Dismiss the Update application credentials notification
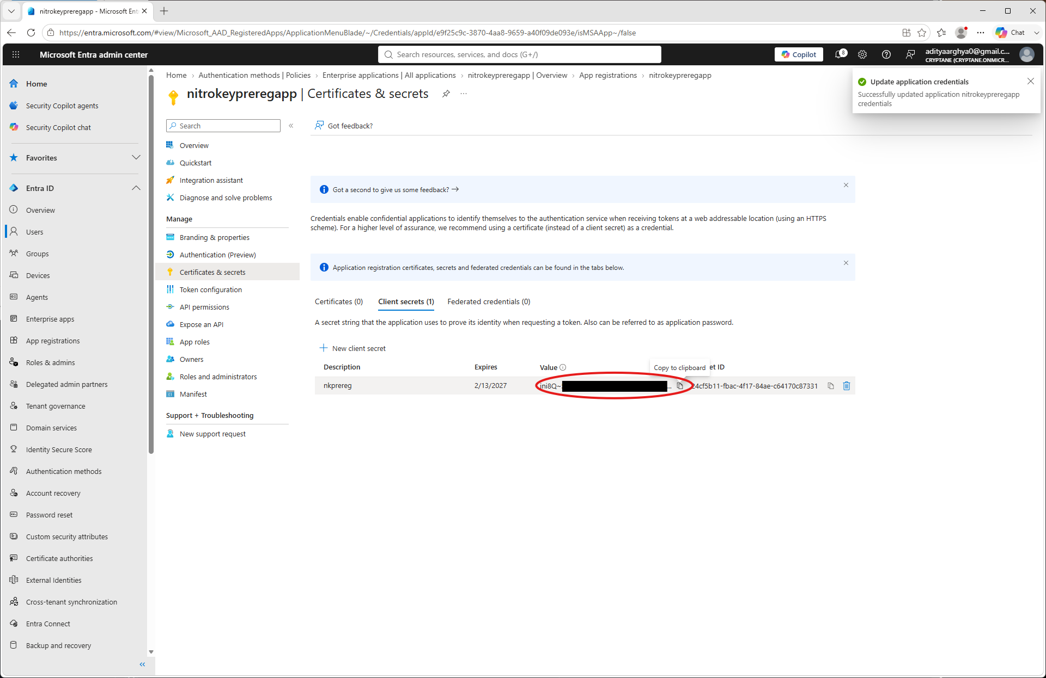The width and height of the screenshot is (1046, 678). pos(1031,81)
